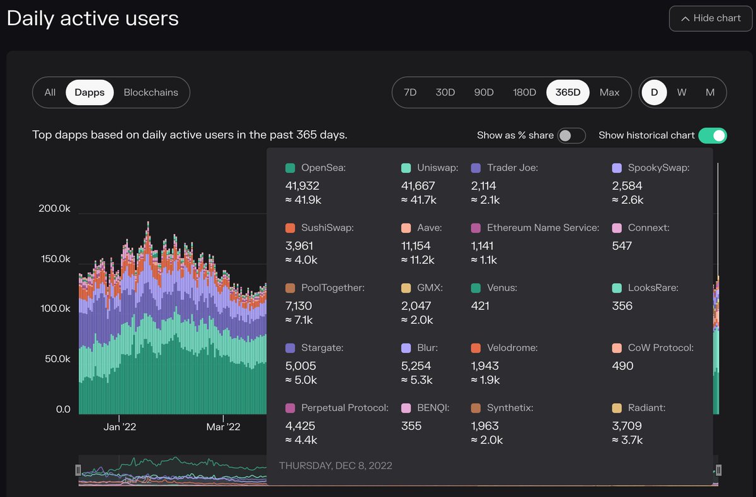Click the PoolTogether brown swatch
Image resolution: width=756 pixels, height=497 pixels.
[x=290, y=288]
